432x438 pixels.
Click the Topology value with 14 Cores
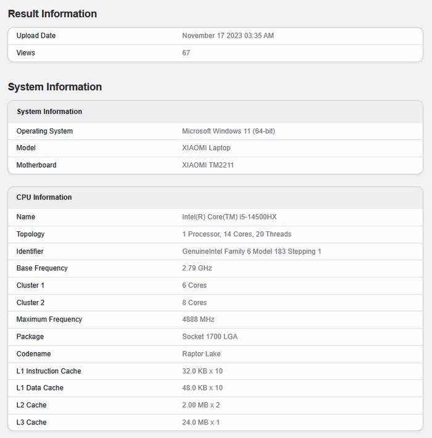tap(236, 234)
